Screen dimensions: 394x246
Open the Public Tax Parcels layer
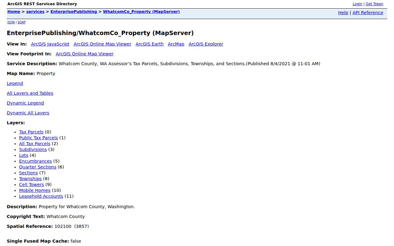click(38, 138)
